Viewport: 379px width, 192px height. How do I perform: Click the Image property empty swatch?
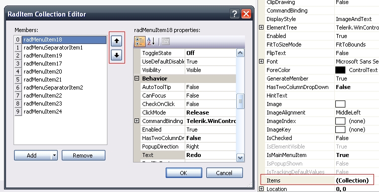[x=340, y=104]
